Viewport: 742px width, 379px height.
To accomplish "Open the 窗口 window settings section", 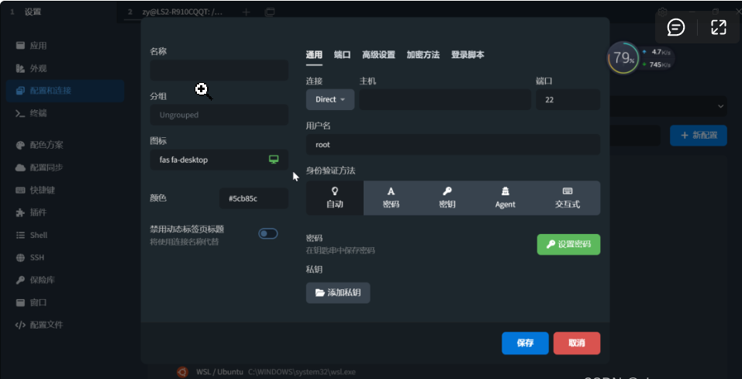I will [x=65, y=302].
